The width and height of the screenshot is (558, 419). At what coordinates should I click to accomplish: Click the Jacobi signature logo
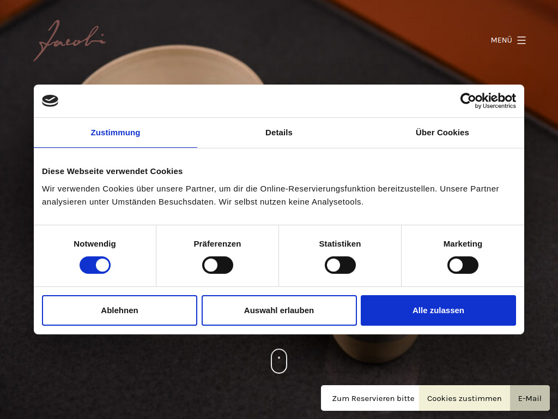69,41
